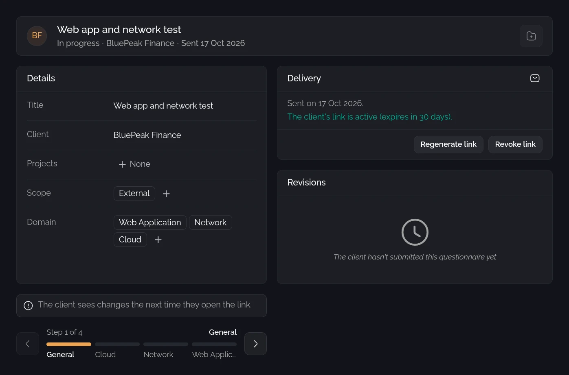Click the clock icon in Revisions
Screen dimensions: 569x375
click(x=415, y=232)
